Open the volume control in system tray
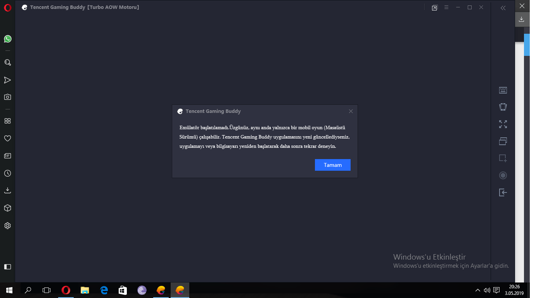536x298 pixels. [487, 290]
